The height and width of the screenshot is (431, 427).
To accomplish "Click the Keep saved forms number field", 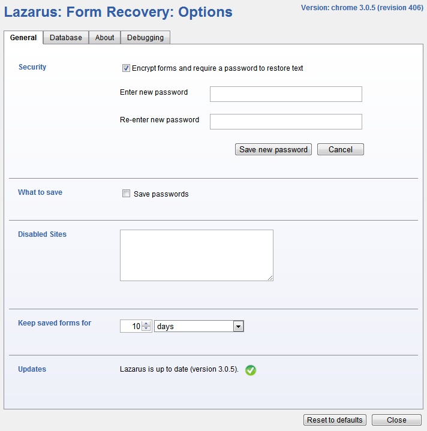I will pos(131,326).
